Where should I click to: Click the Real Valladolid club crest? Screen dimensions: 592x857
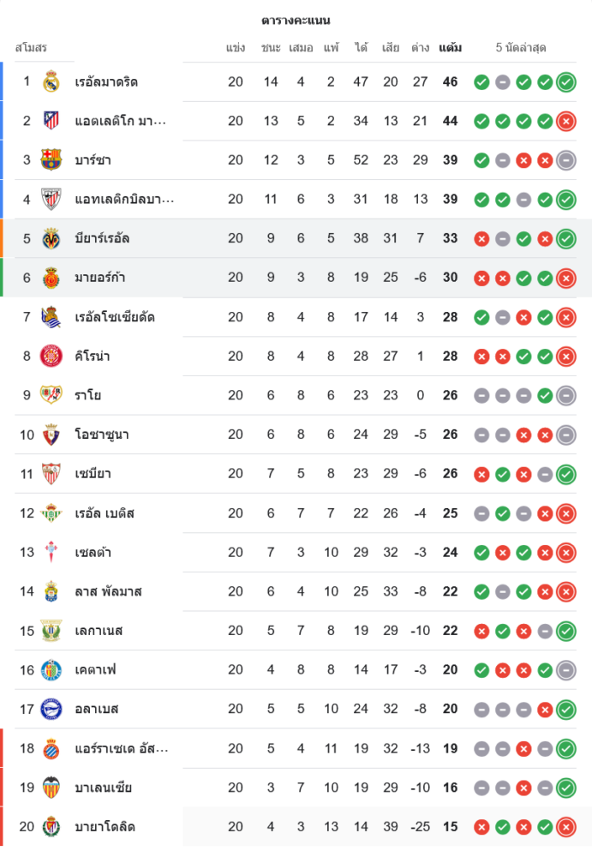pos(51,827)
